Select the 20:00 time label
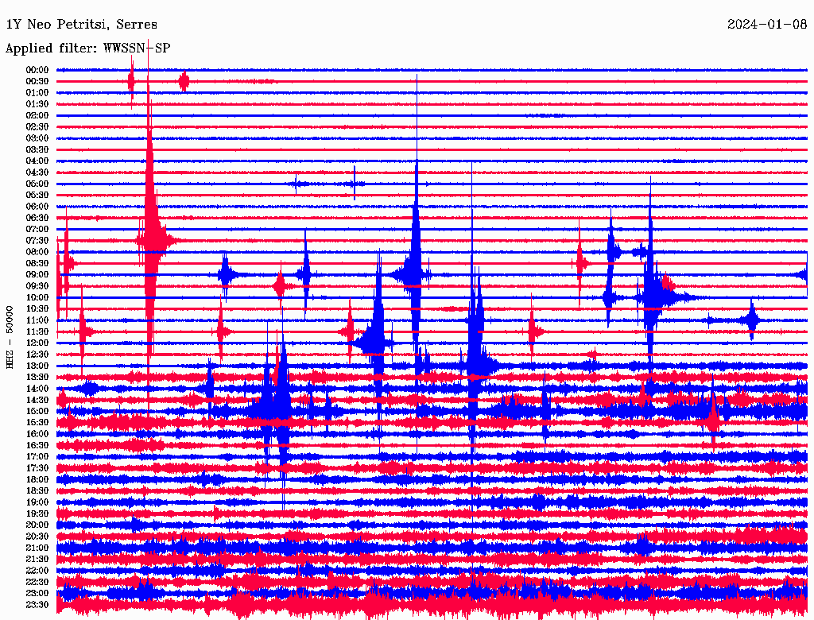The width and height of the screenshot is (814, 620). pos(37,525)
